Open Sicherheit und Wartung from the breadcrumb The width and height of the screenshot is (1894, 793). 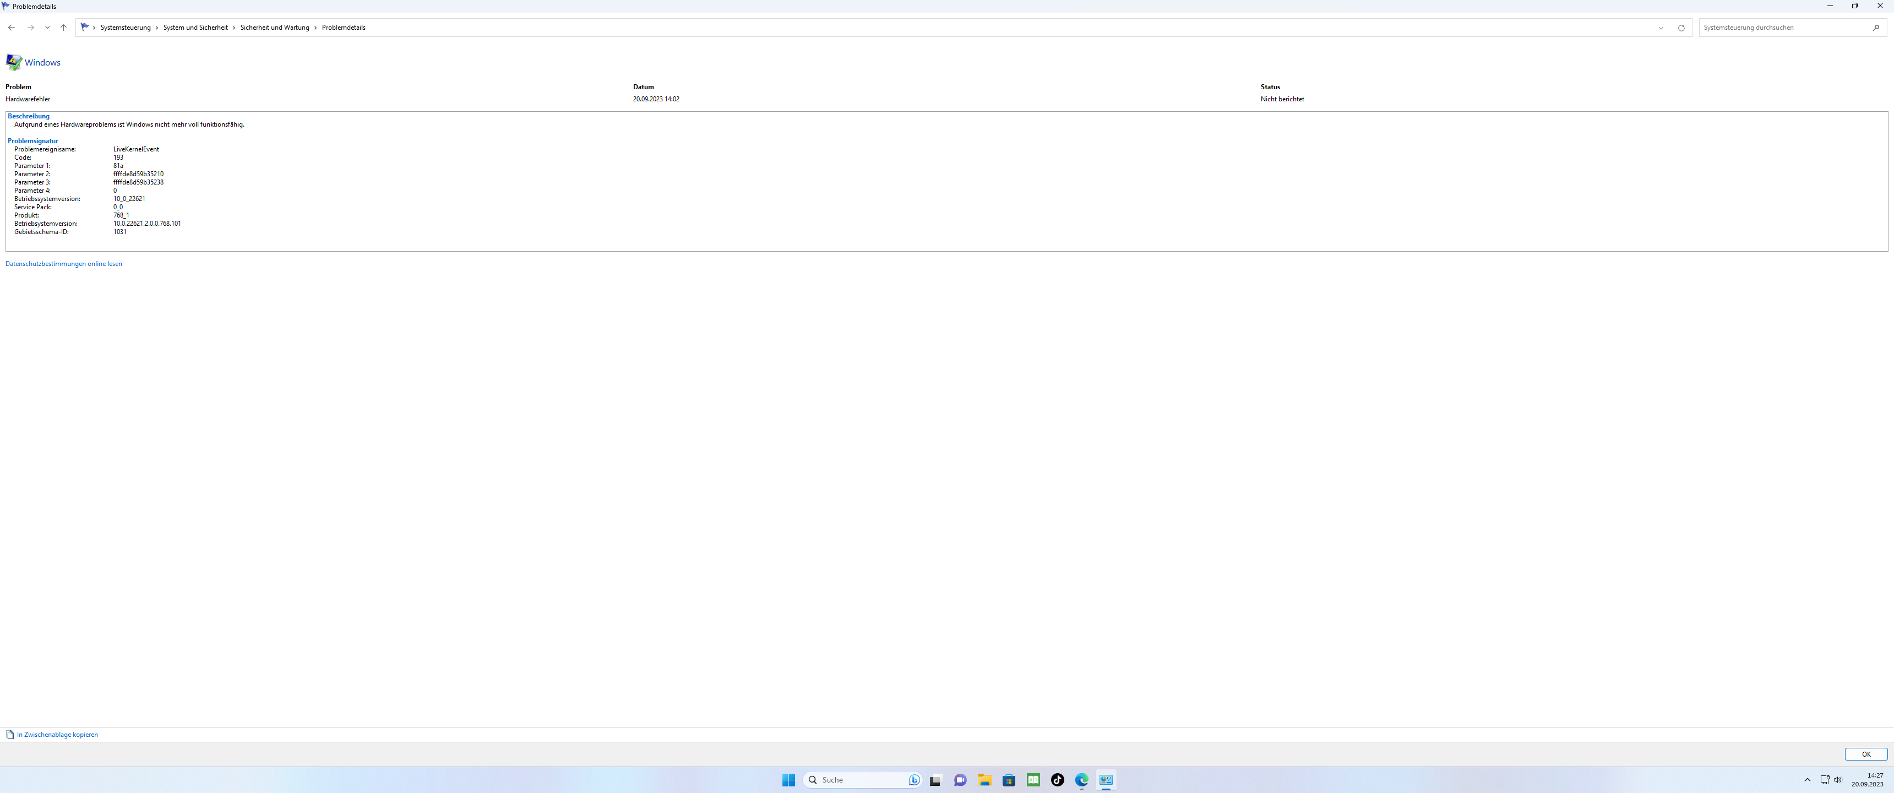pos(275,27)
